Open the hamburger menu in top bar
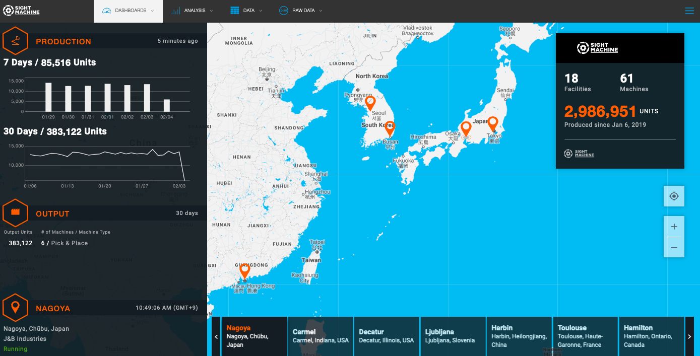The image size is (700, 356). pos(689,11)
